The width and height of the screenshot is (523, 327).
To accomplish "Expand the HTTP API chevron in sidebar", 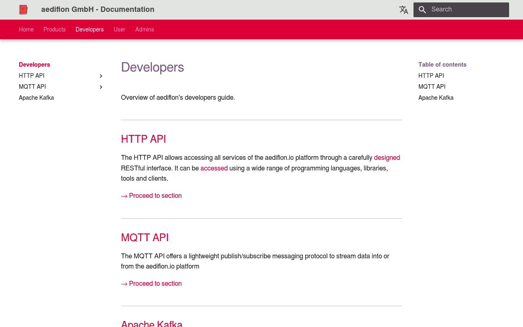I will click(101, 76).
